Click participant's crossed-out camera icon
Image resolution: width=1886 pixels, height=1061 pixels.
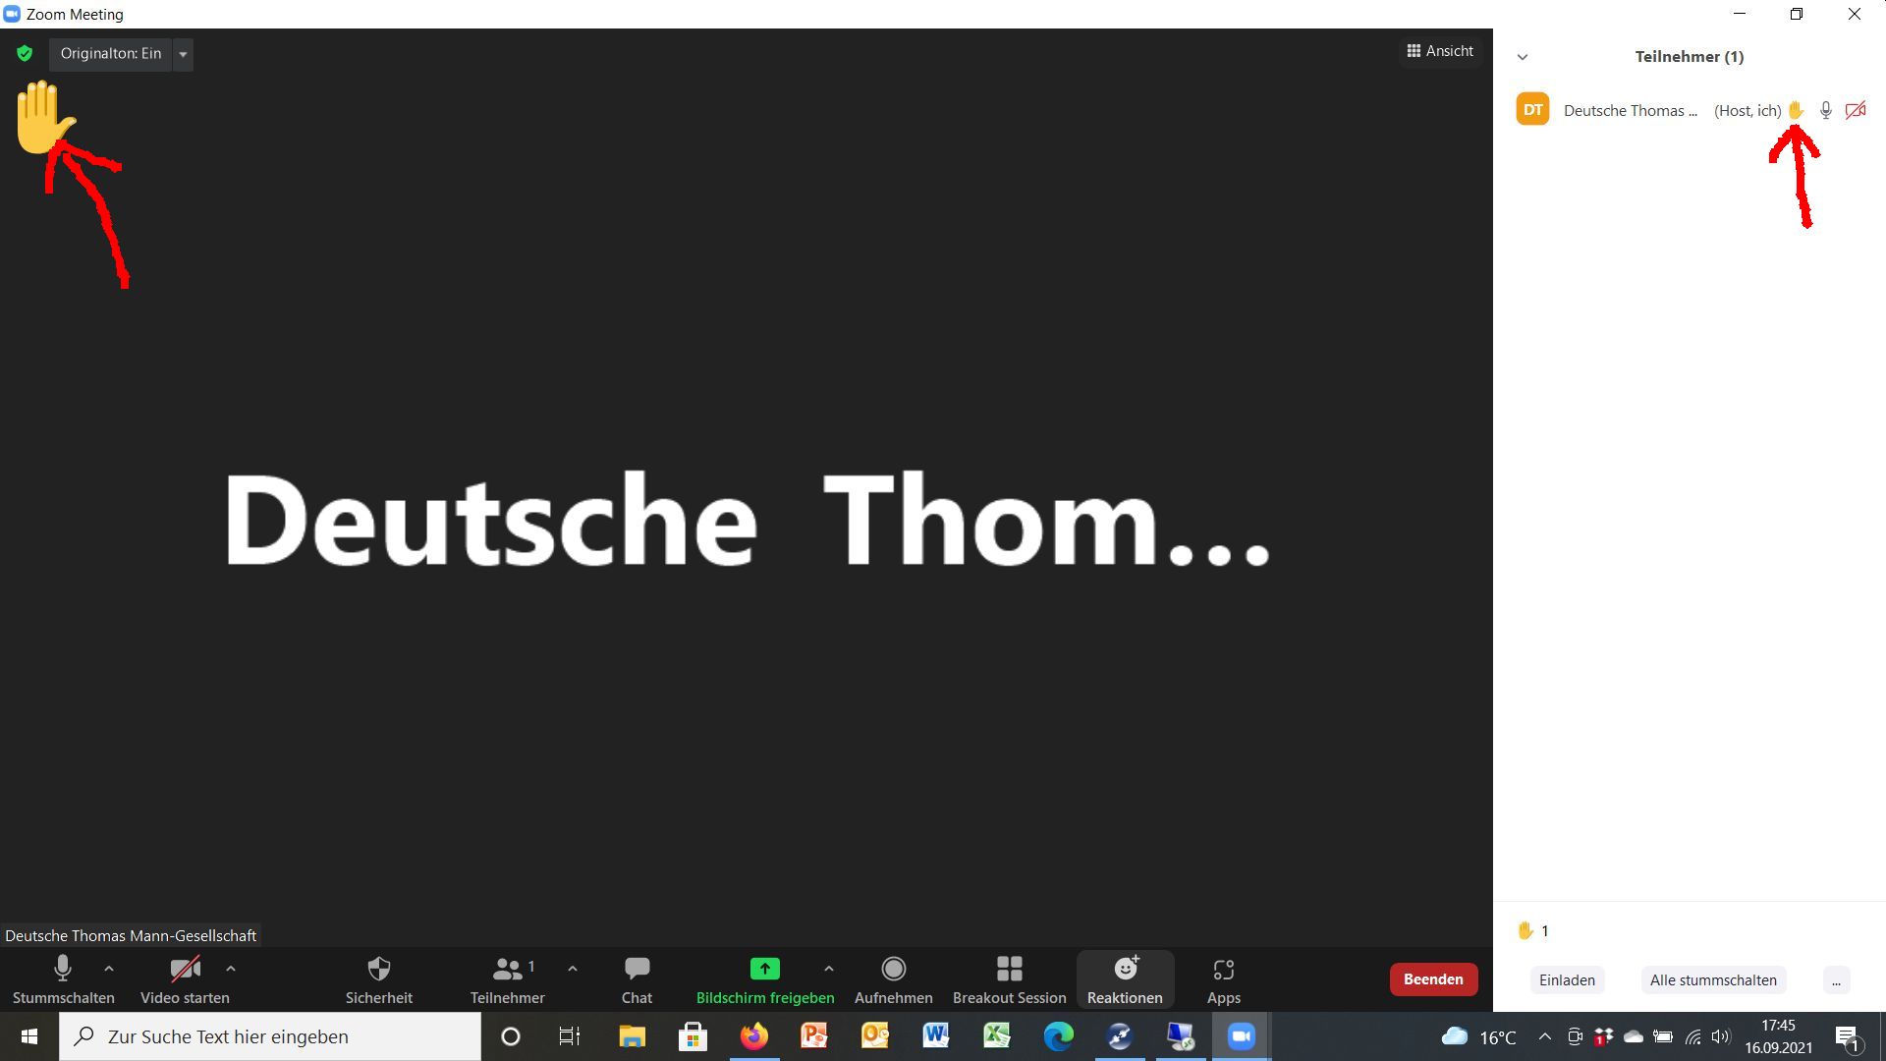pos(1856,111)
